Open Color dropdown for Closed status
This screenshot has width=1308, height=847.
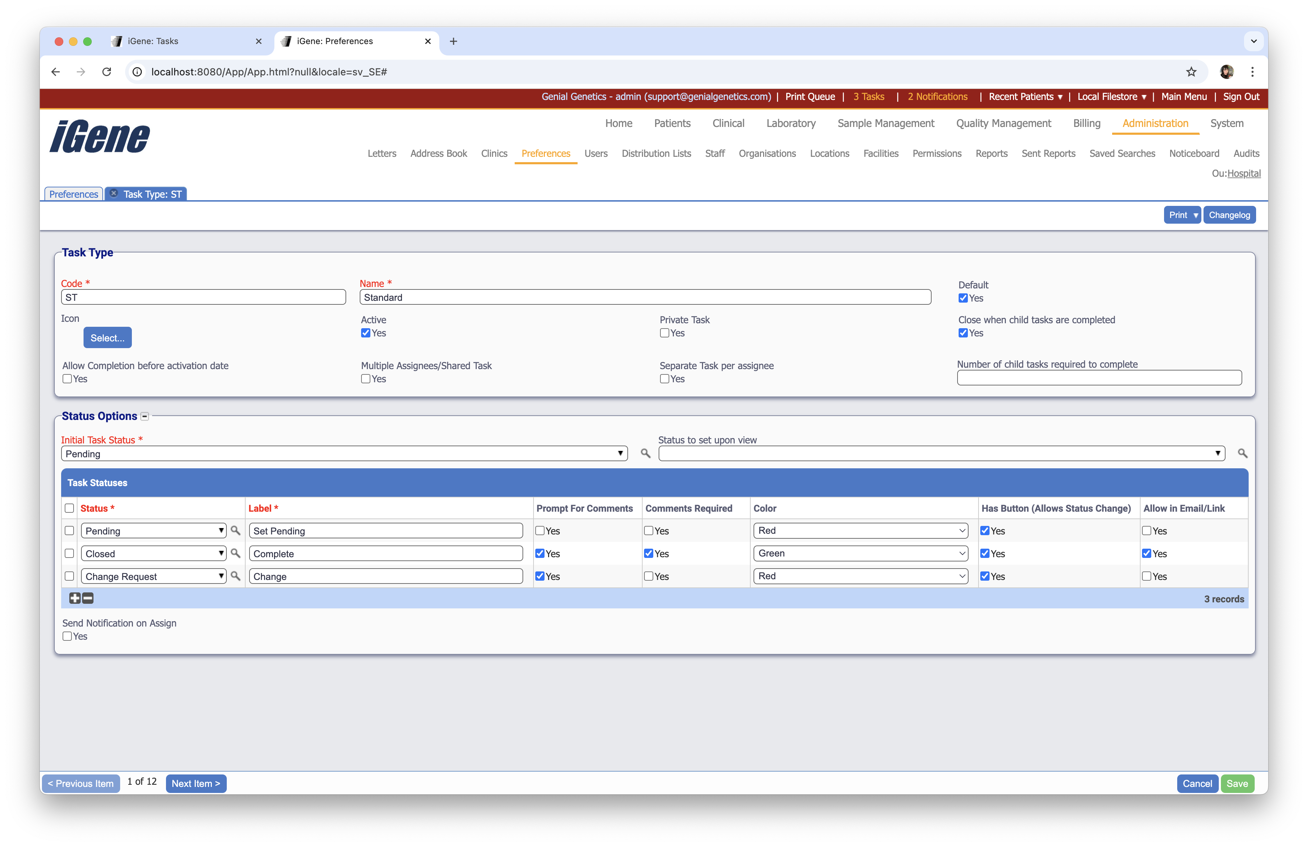click(x=860, y=554)
